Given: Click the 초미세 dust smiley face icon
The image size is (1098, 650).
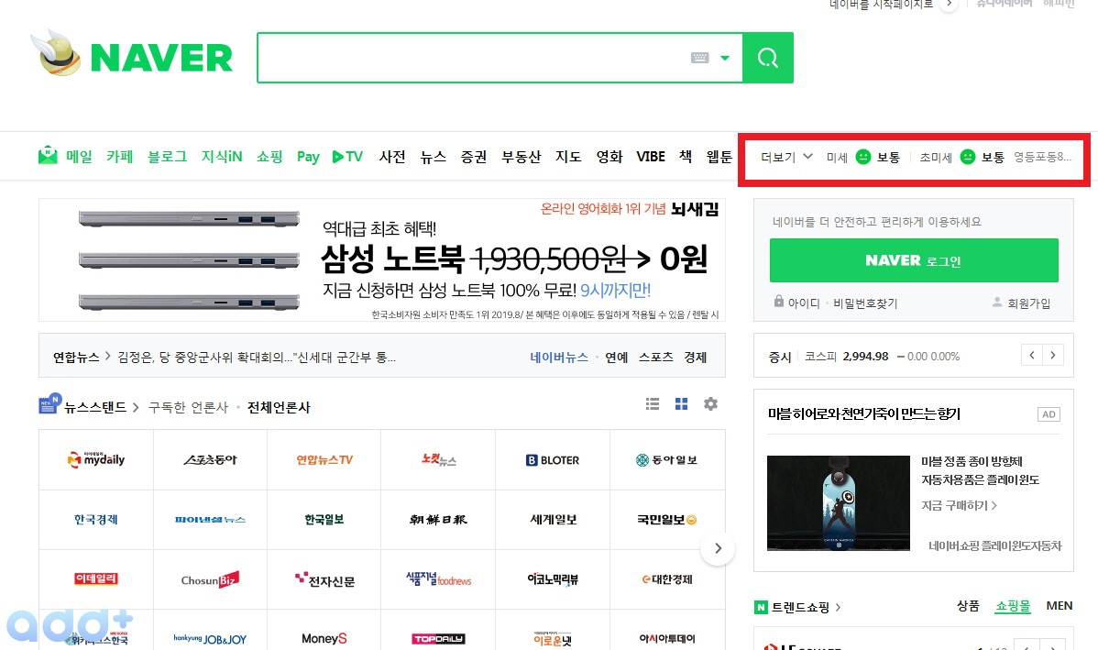Looking at the screenshot, I should pos(968,157).
